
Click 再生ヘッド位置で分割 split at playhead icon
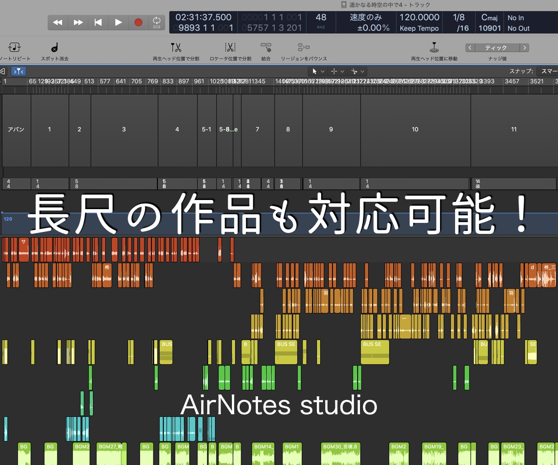176,47
